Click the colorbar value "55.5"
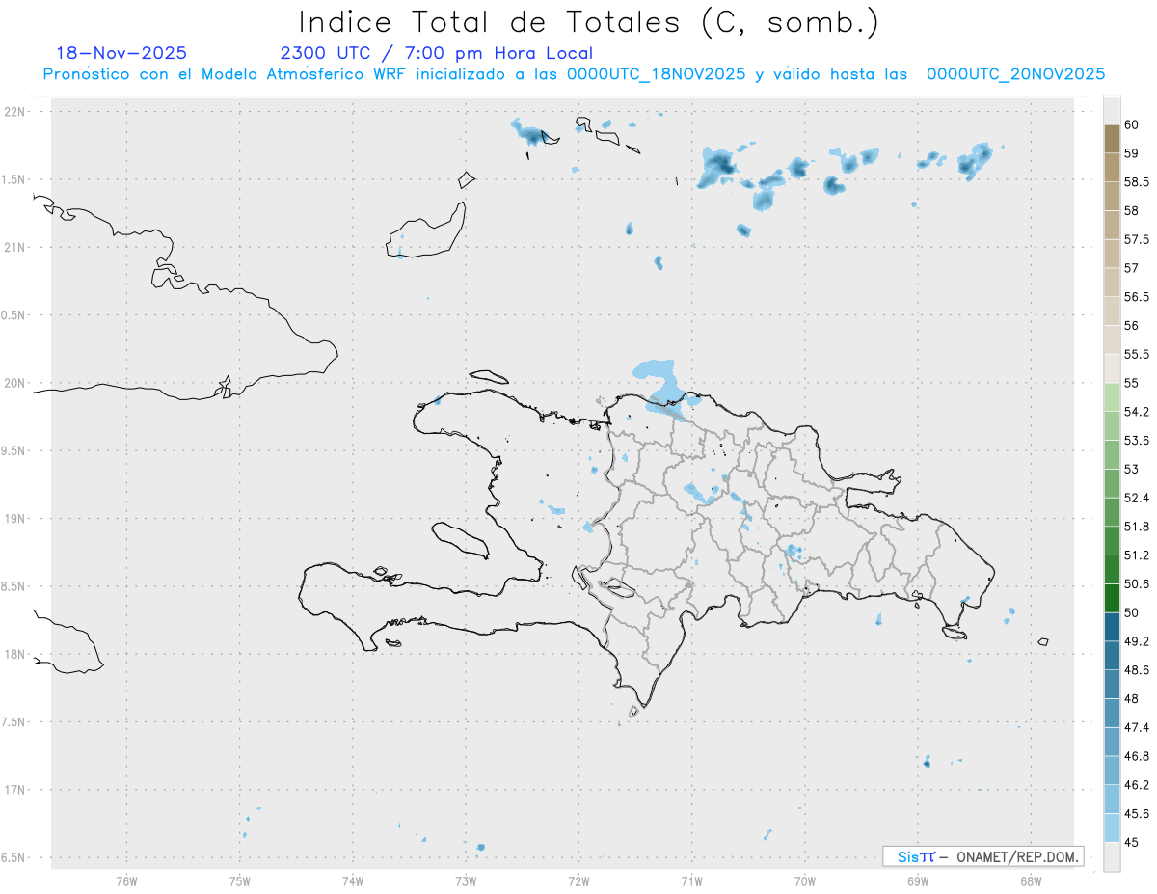The image size is (1157, 894). 1137,355
